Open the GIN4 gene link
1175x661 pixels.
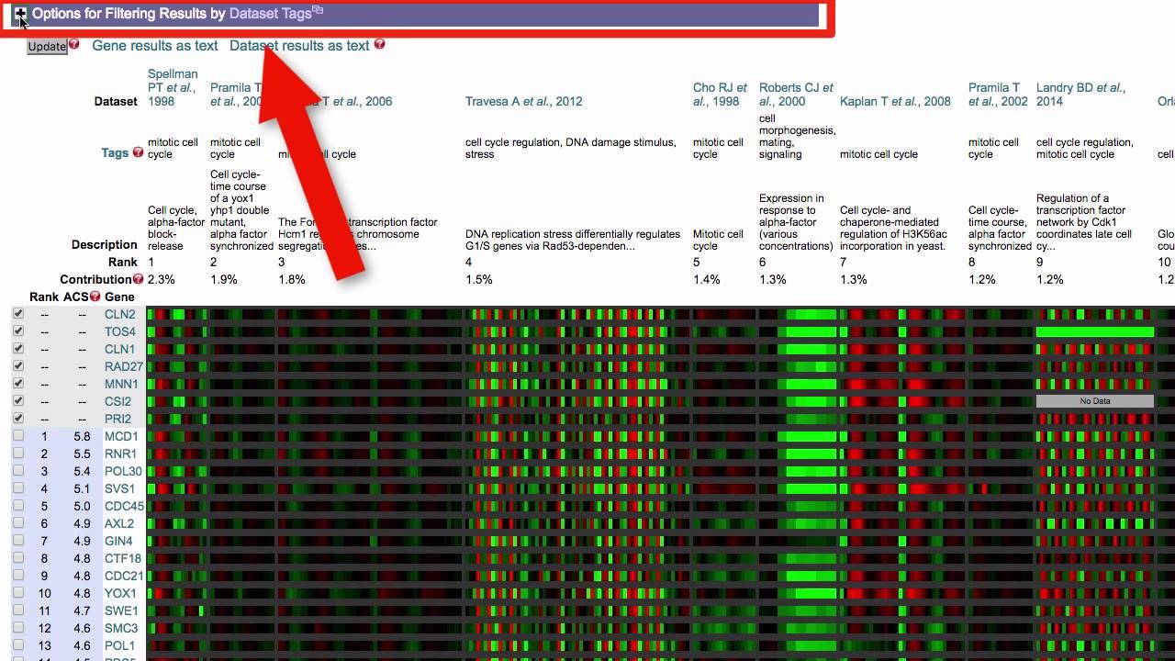pyautogui.click(x=118, y=541)
